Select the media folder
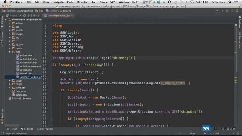 pos(17,48)
